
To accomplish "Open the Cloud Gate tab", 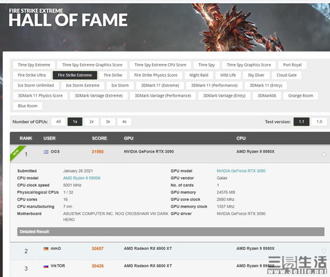I will click(x=286, y=75).
